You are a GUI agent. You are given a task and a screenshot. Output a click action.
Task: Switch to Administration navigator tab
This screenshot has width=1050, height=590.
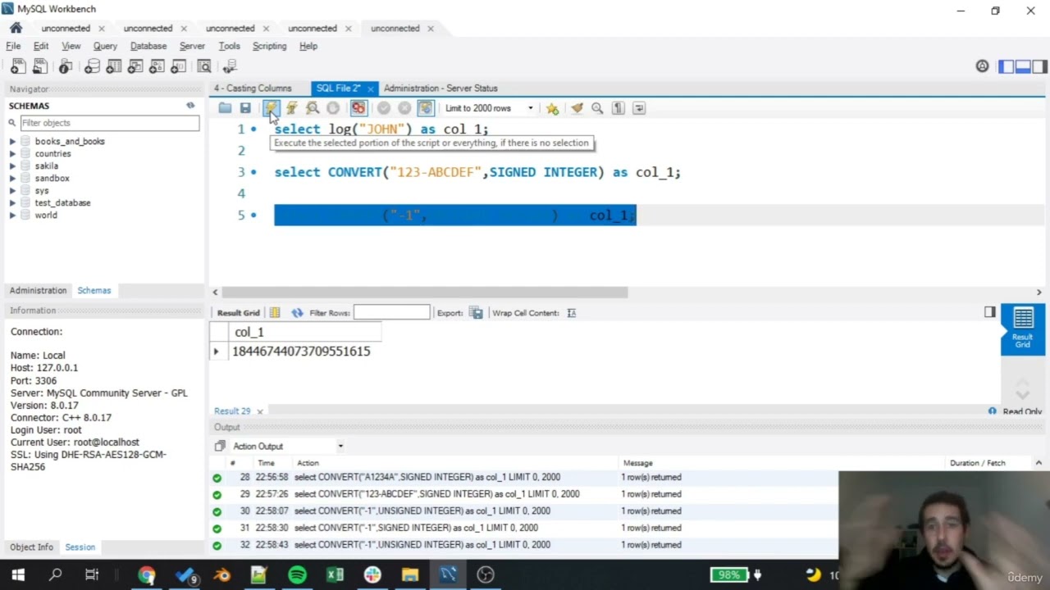[38, 290]
